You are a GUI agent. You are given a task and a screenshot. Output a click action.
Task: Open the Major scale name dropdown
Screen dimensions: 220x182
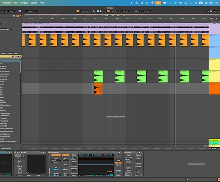pos(33,11)
